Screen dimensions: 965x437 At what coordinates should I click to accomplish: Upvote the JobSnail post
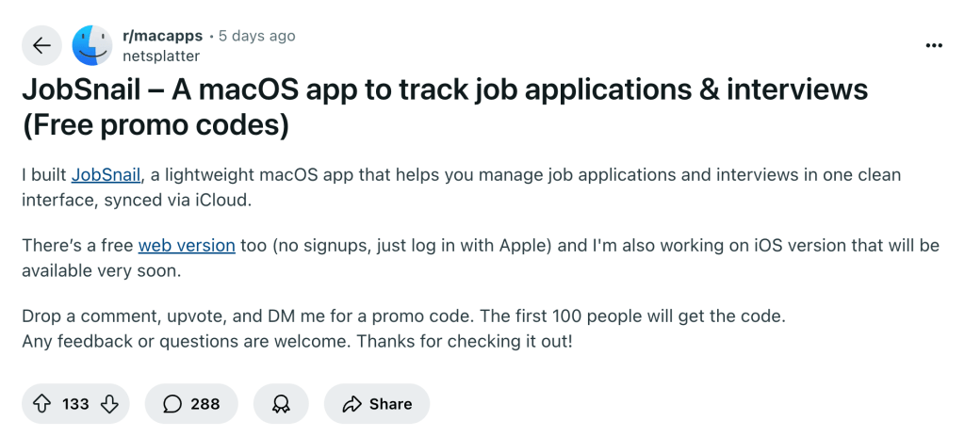point(41,404)
